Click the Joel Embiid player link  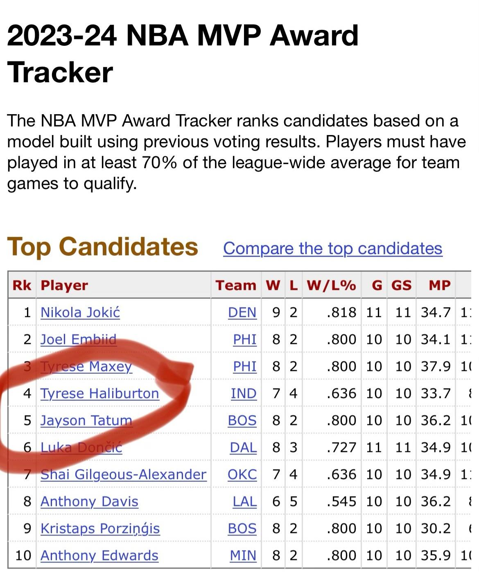coord(78,339)
